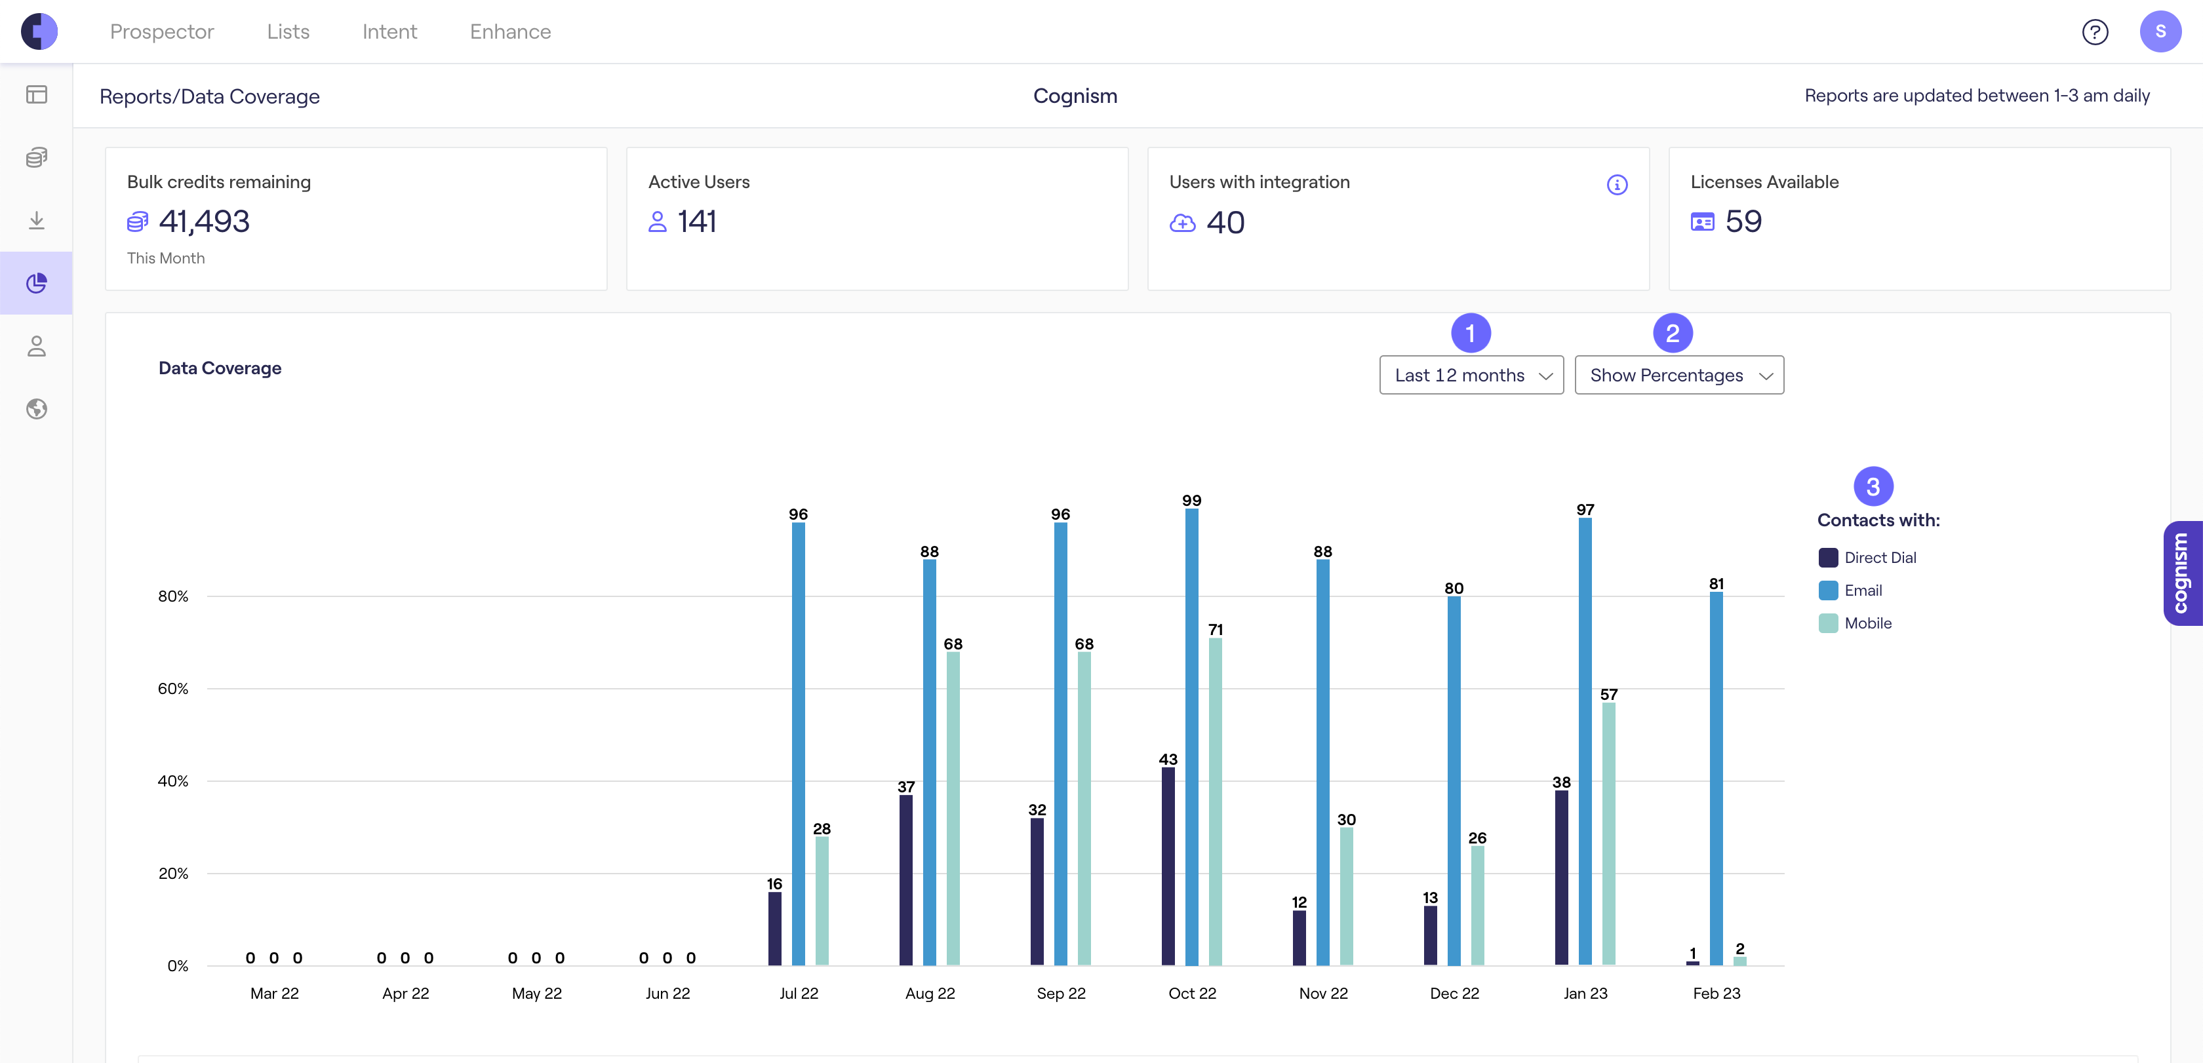Click the Nov 22 Email bar showing 88
The image size is (2203, 1063).
tap(1322, 762)
